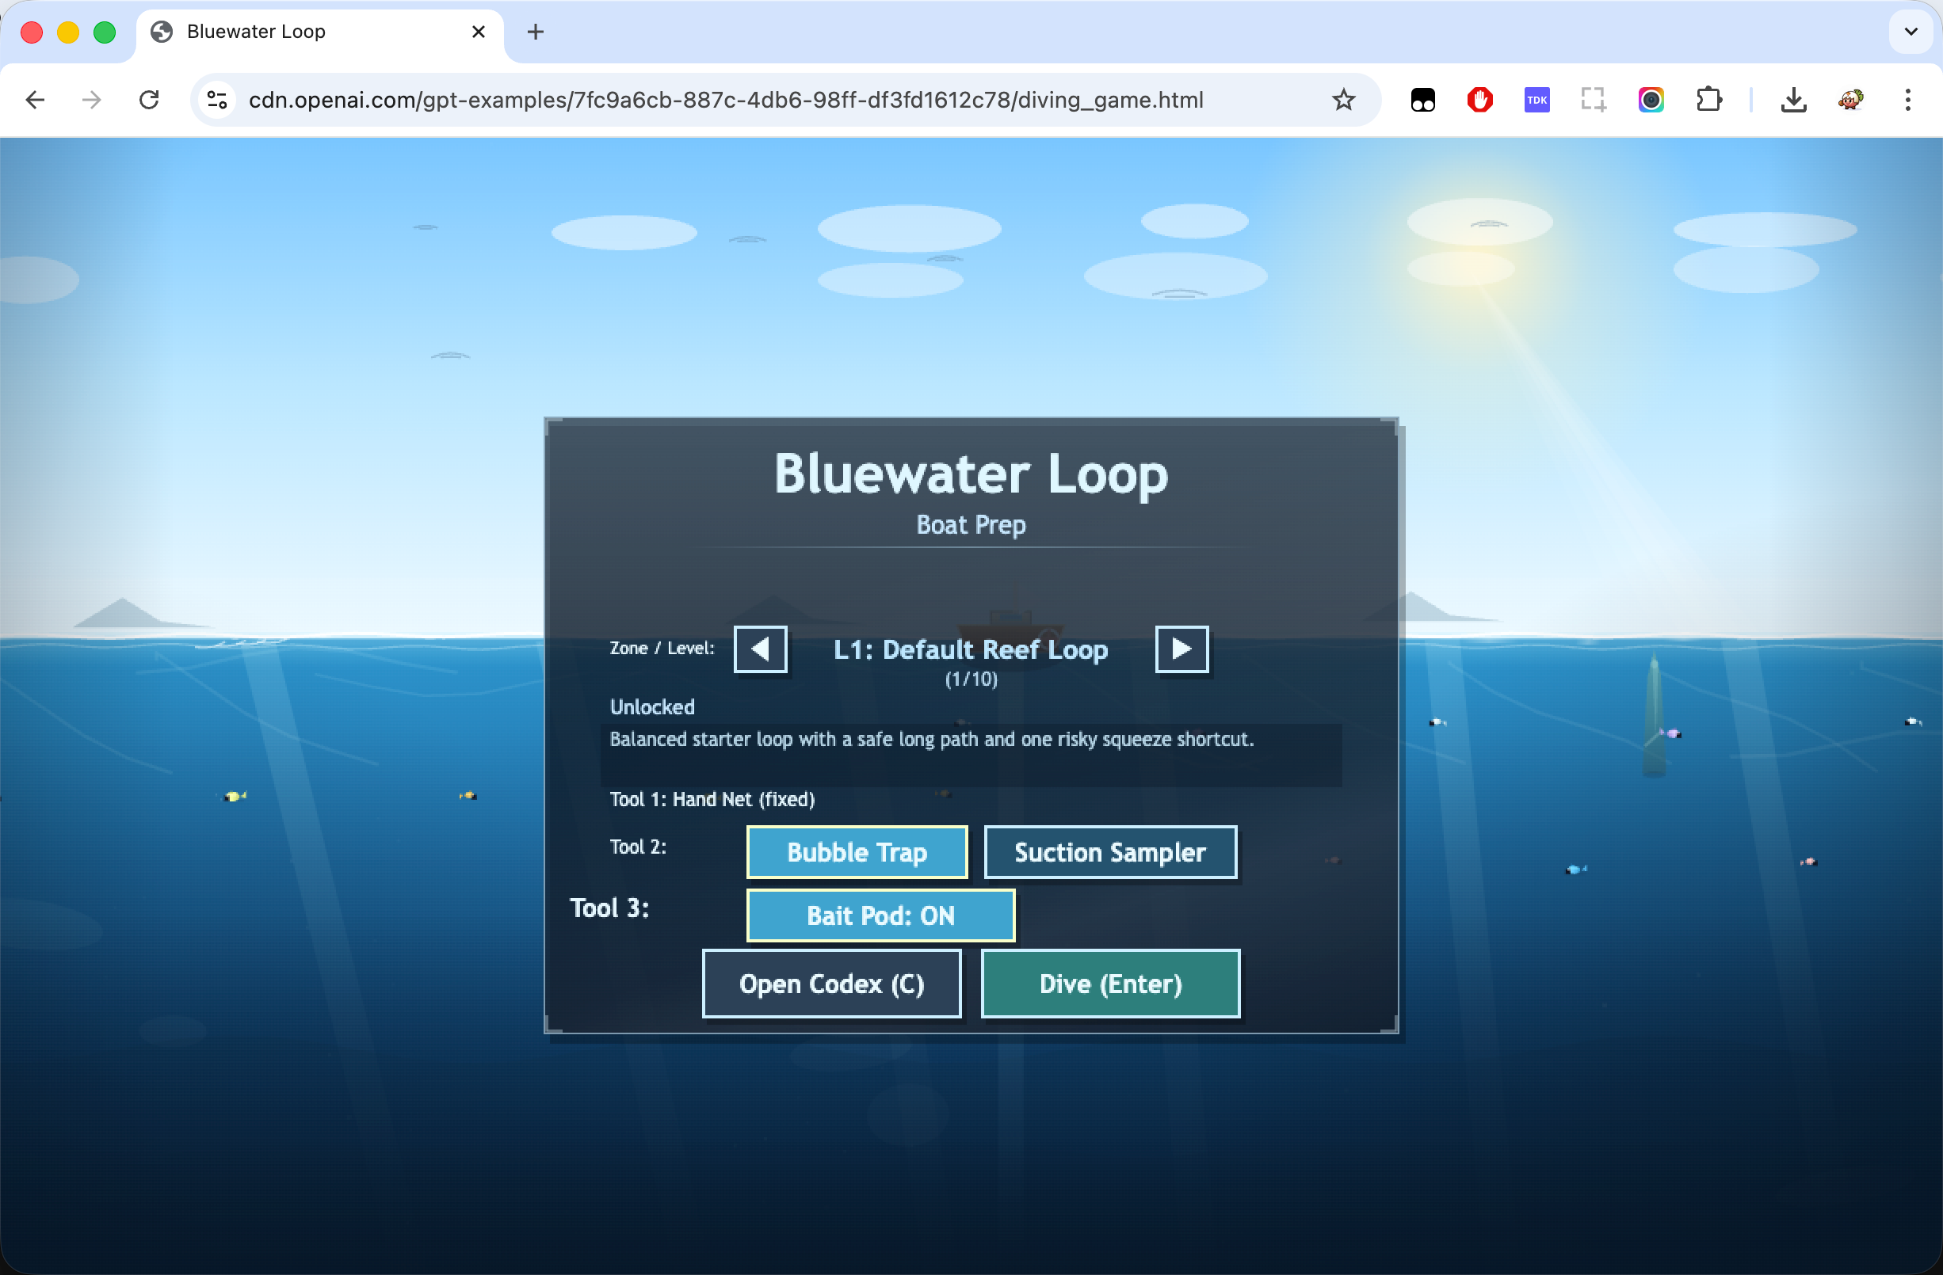This screenshot has width=1943, height=1275.
Task: Open a new tab
Action: (x=536, y=32)
